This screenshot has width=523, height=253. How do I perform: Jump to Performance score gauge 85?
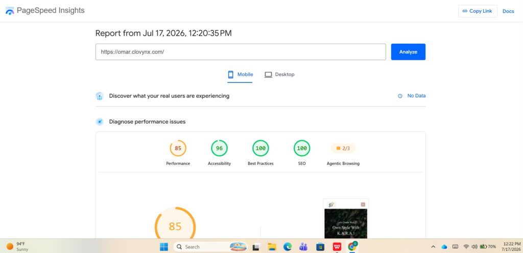coord(178,148)
